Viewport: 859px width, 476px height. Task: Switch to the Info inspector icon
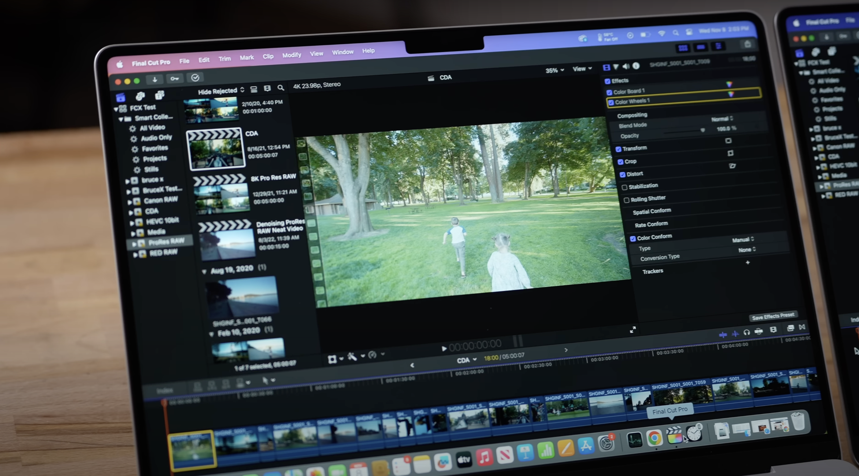[x=636, y=66]
